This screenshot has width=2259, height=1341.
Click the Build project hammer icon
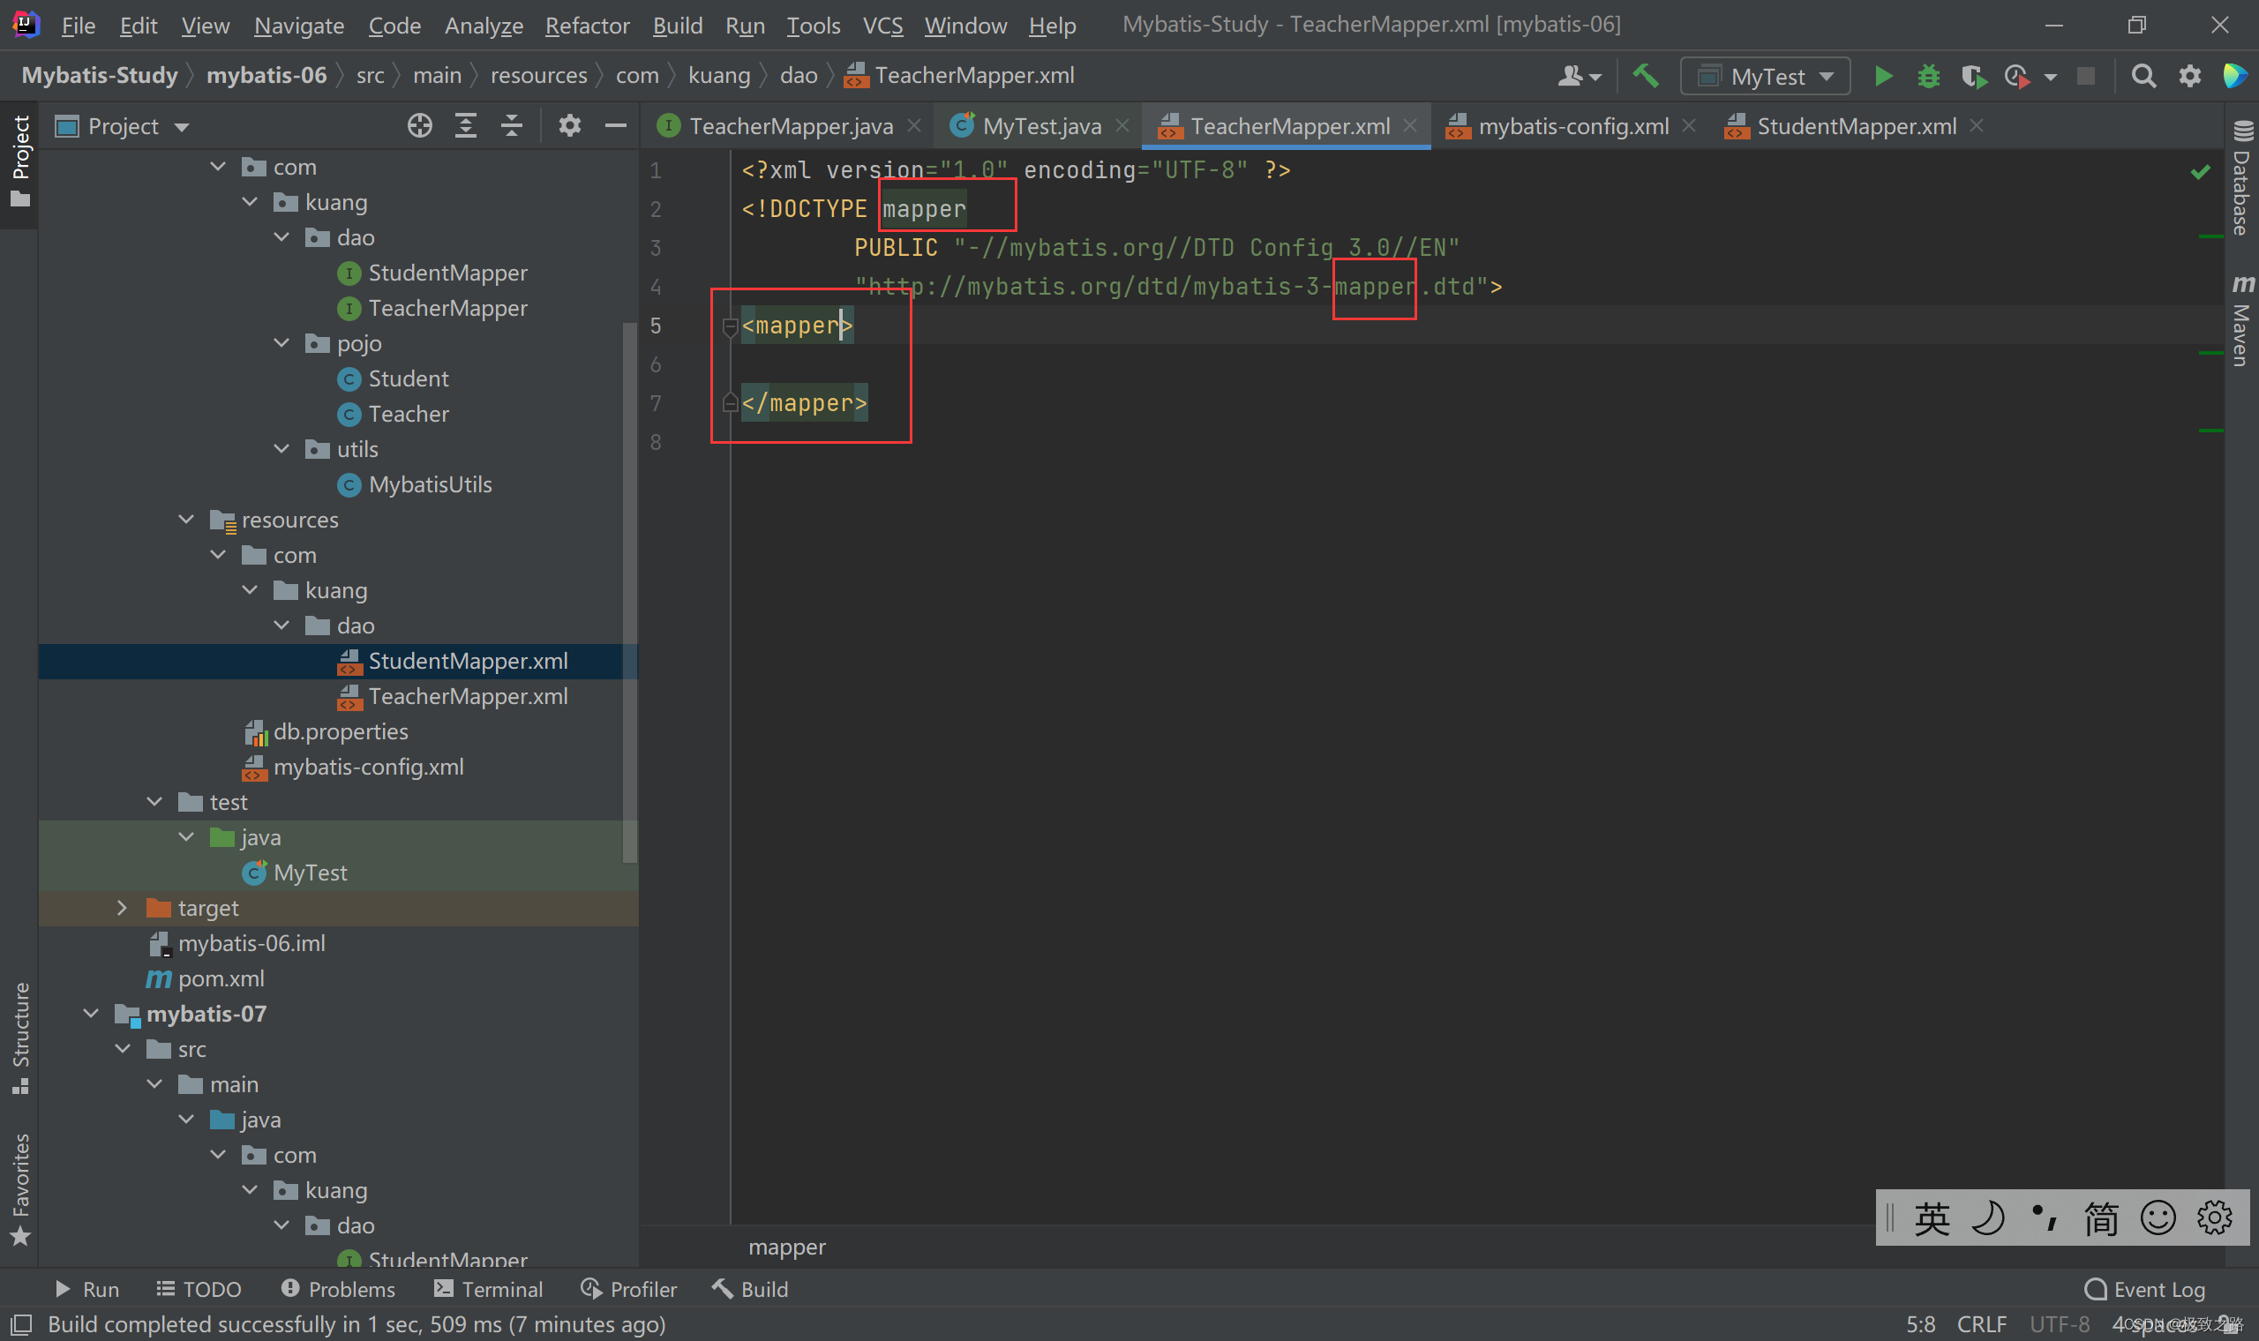coord(1647,76)
